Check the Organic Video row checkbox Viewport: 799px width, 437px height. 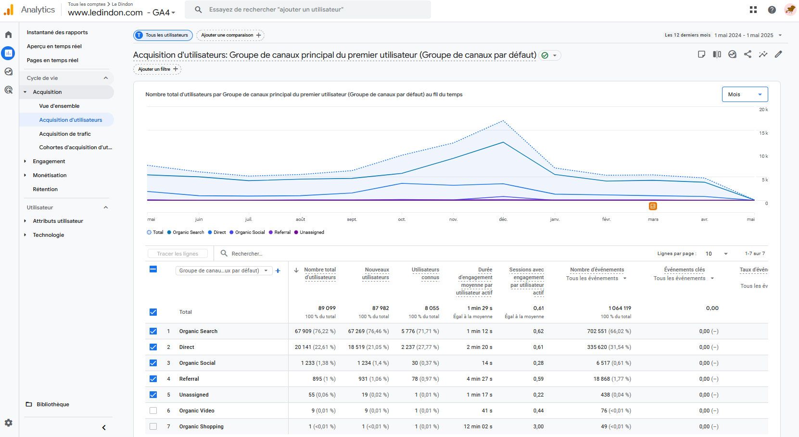(153, 411)
